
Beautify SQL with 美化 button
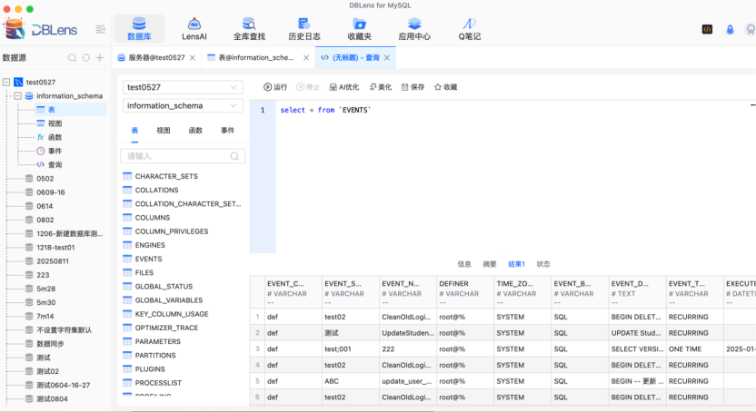click(x=381, y=87)
